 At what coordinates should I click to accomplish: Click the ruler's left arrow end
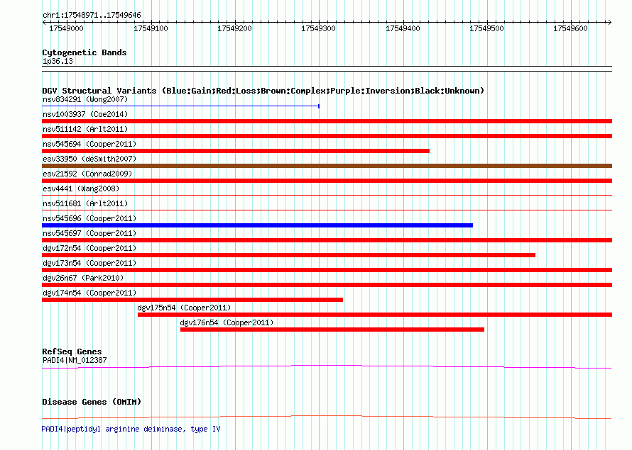coord(44,23)
